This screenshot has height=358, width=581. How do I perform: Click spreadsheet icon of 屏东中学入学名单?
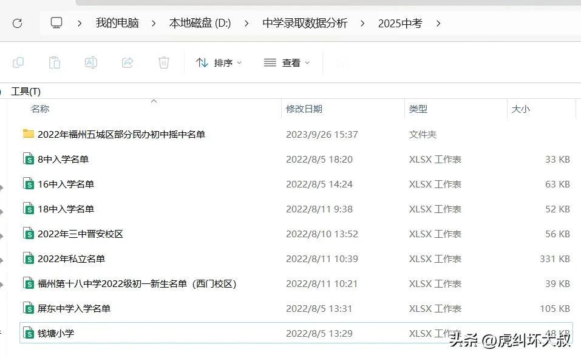(x=29, y=308)
